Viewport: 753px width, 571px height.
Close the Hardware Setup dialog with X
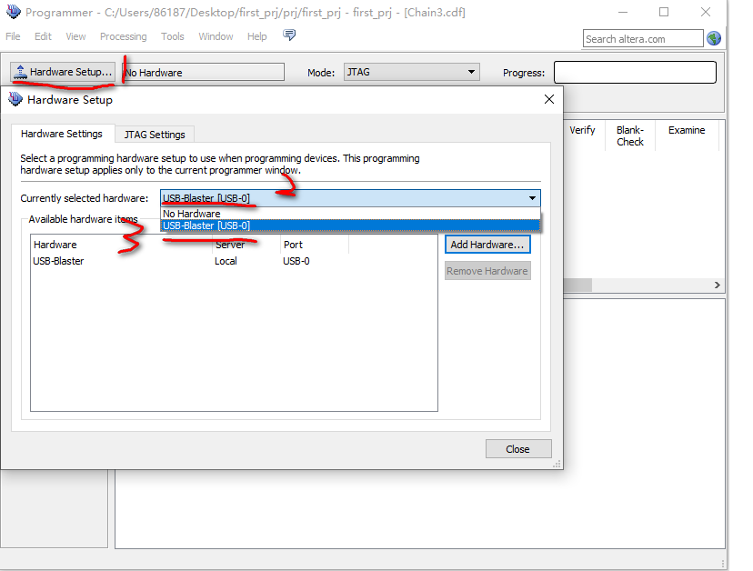tap(549, 99)
